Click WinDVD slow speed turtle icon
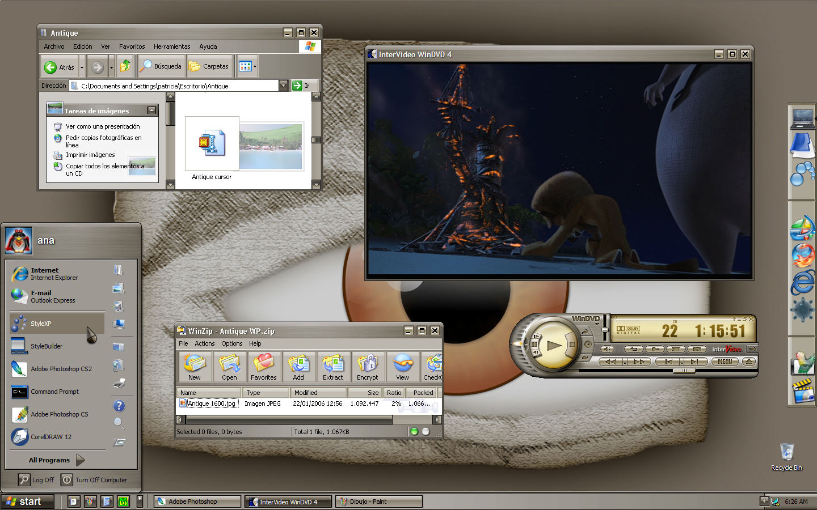817x510 pixels. (x=585, y=358)
